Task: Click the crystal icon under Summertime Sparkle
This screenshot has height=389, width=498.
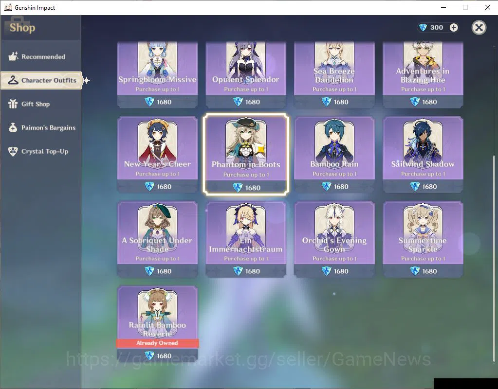Action: [x=415, y=271]
